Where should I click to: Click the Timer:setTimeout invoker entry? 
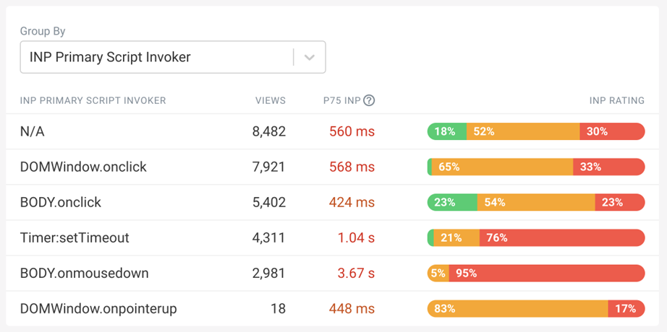click(75, 237)
